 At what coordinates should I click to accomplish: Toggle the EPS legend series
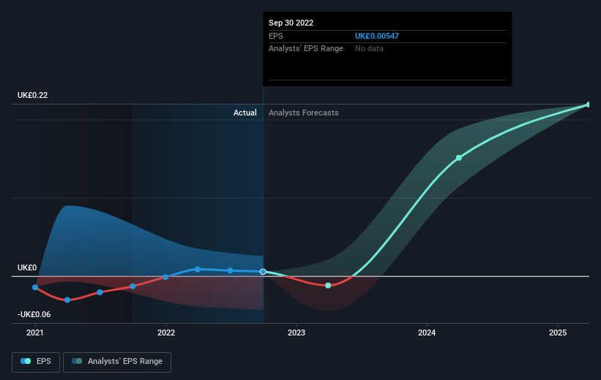(x=36, y=362)
